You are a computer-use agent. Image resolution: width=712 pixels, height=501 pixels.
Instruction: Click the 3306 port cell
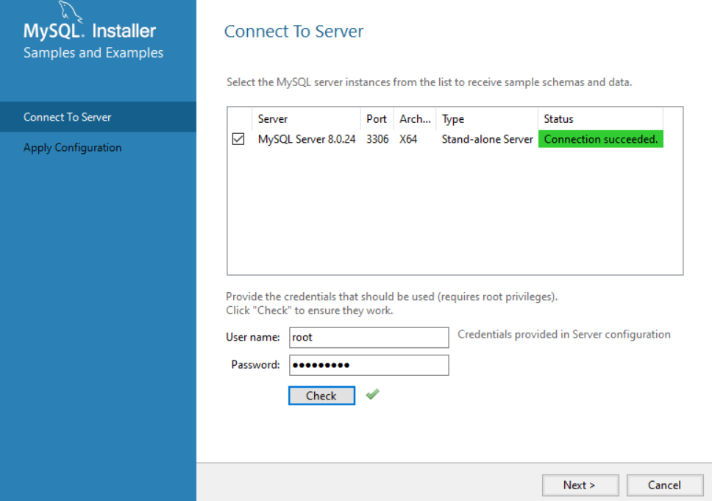377,139
